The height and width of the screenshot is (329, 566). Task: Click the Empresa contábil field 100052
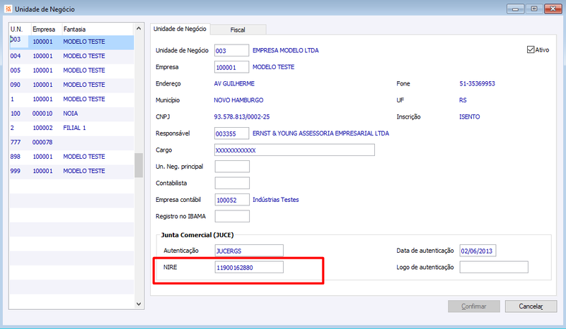[x=232, y=200]
